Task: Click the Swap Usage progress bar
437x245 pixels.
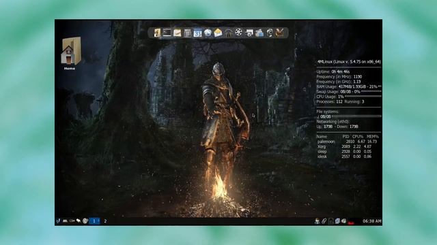Action: (x=371, y=91)
